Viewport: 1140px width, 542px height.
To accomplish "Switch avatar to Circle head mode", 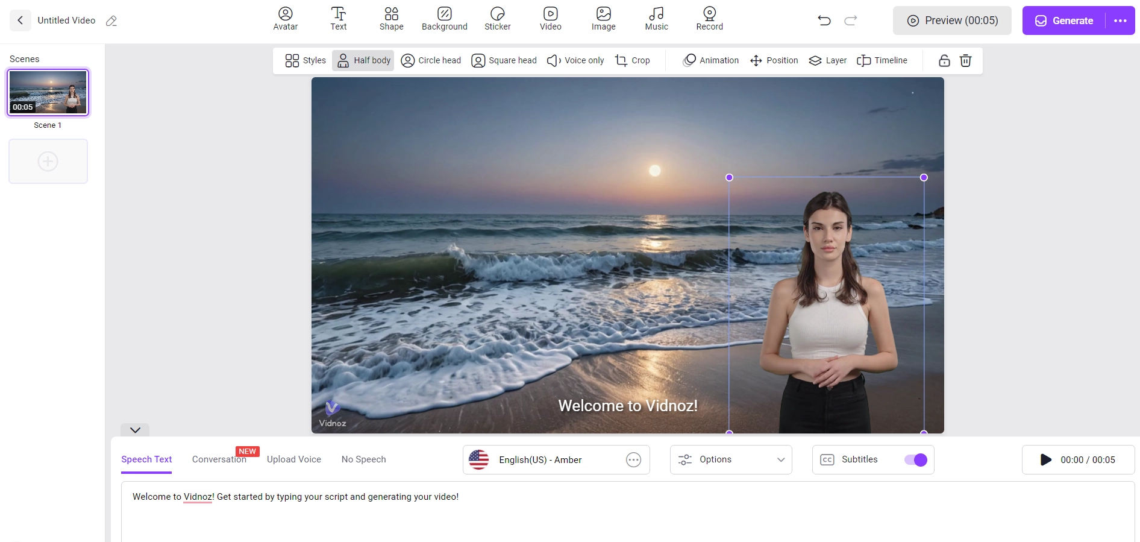I will pyautogui.click(x=431, y=60).
